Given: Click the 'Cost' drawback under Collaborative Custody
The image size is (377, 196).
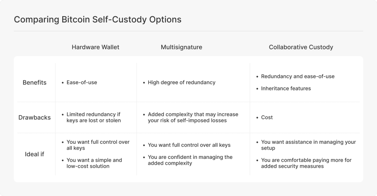Looking at the screenshot, I should [267, 117].
